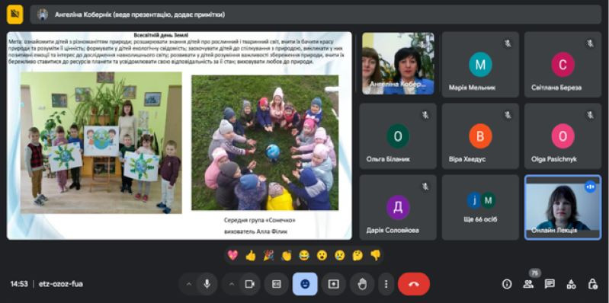609x303 pixels.
Task: Click the 'вихователь Алла Філик' caption
Action: [256, 232]
